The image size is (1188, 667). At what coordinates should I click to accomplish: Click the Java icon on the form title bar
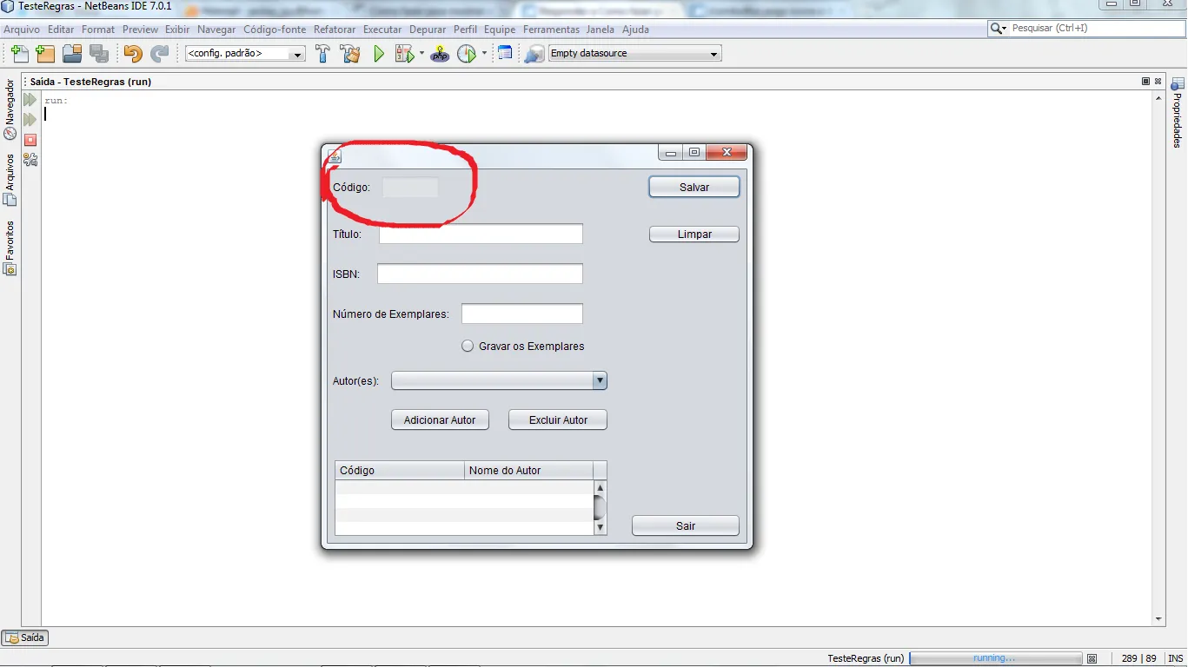click(335, 156)
